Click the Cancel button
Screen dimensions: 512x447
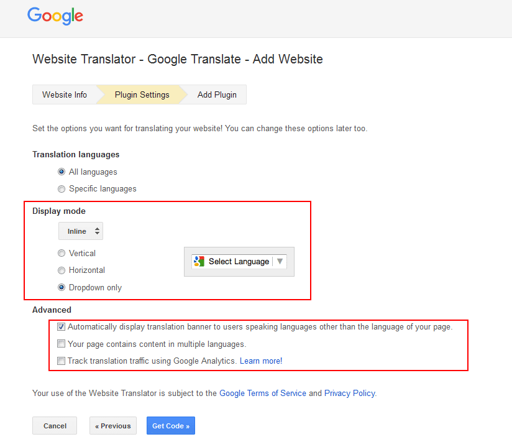pos(54,426)
